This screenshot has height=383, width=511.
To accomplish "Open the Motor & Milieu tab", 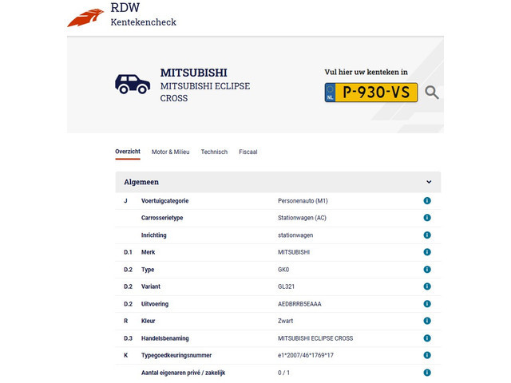I will [x=170, y=152].
